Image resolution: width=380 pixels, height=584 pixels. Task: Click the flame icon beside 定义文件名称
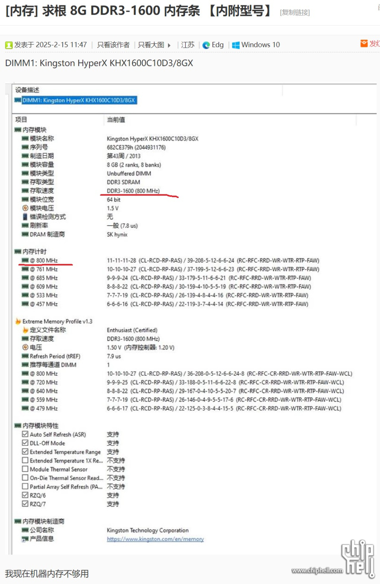pos(25,330)
